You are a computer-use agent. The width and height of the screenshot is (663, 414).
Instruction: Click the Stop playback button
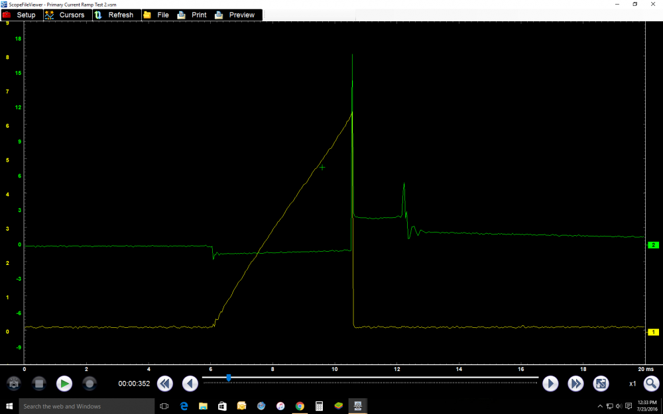point(39,384)
